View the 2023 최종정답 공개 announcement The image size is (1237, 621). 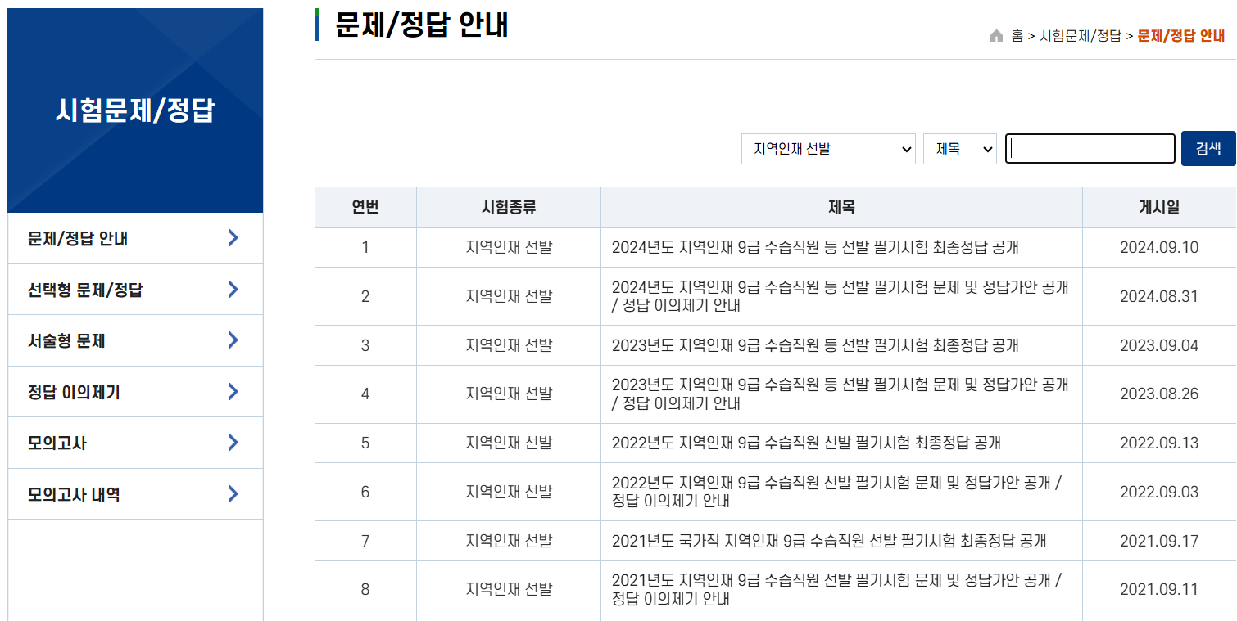pos(815,345)
